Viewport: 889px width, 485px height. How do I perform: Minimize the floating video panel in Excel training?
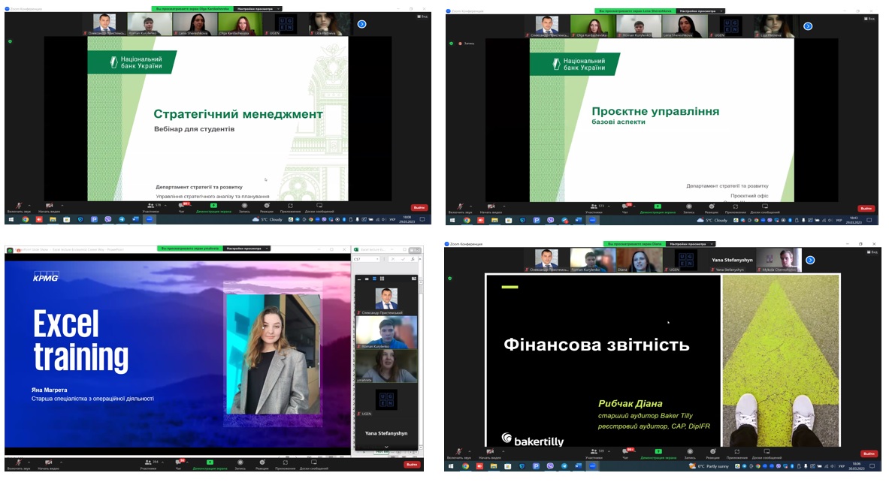pos(358,279)
